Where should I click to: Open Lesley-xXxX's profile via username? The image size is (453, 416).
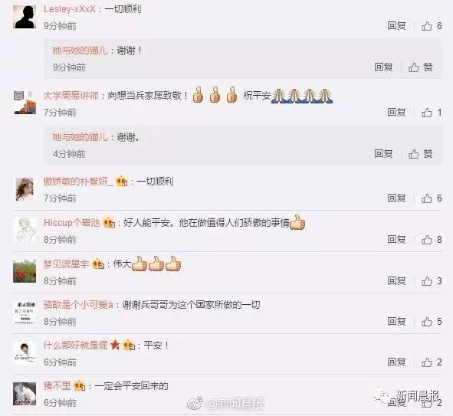point(69,9)
